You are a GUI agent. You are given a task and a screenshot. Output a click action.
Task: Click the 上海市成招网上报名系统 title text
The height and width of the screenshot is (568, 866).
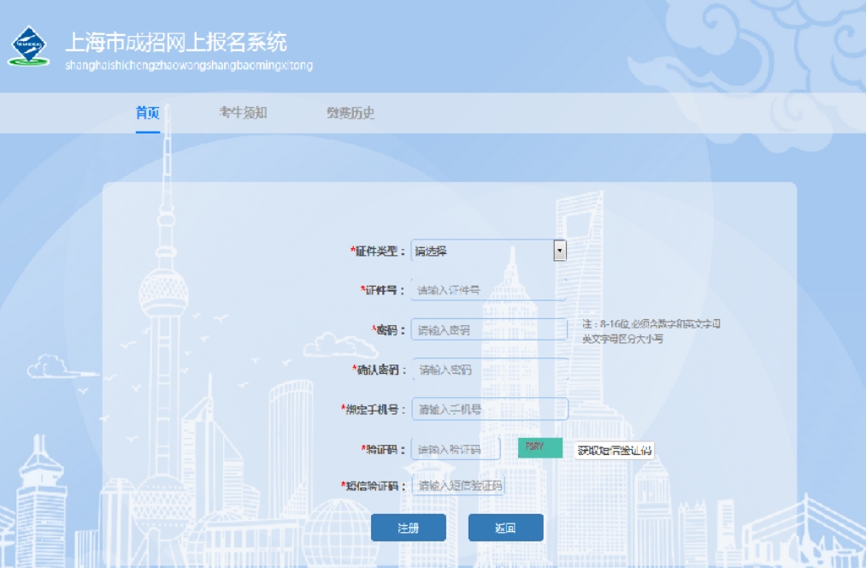pyautogui.click(x=176, y=43)
